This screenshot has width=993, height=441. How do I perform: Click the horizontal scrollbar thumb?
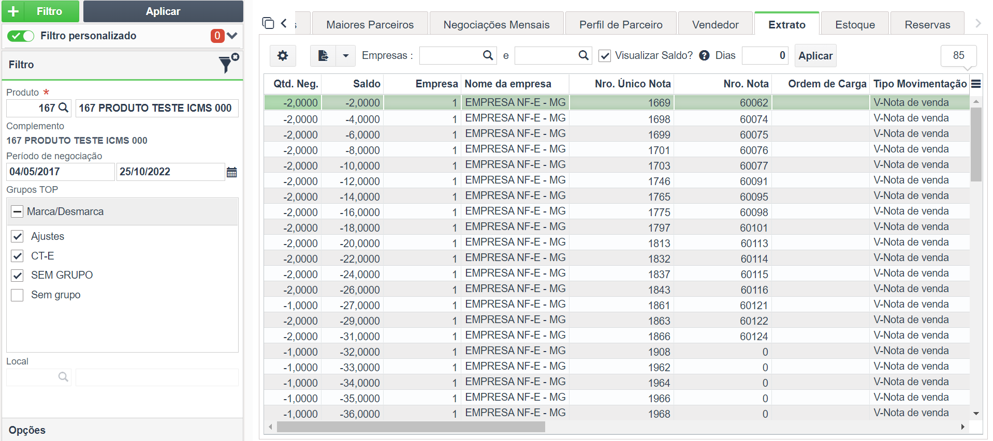coord(411,427)
